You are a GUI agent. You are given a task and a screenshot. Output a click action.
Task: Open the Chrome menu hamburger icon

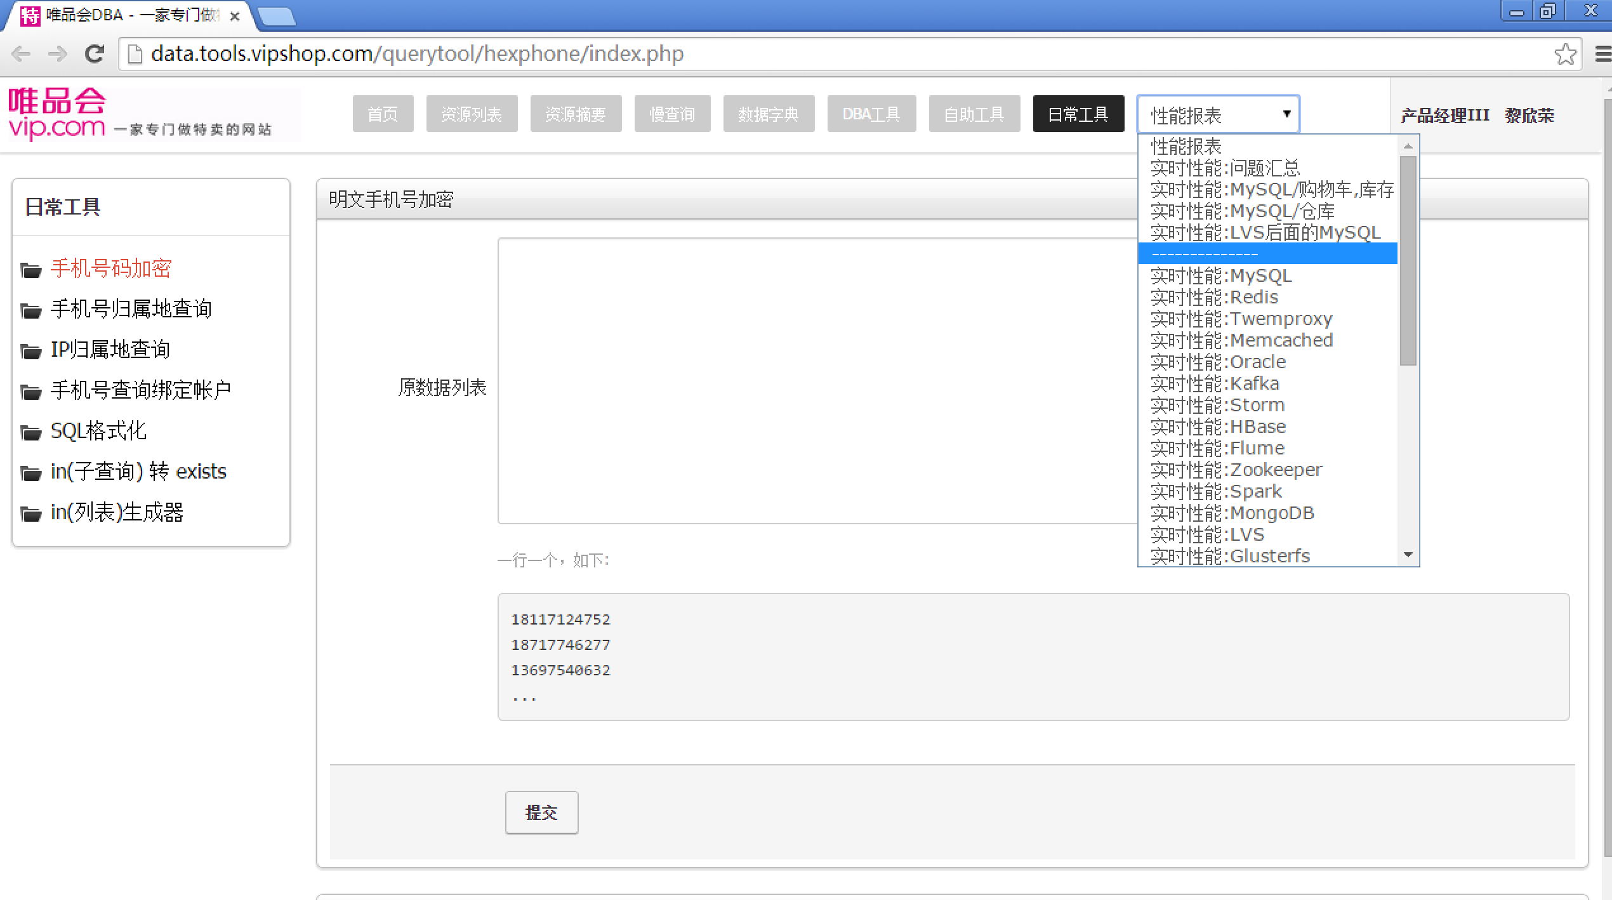pos(1603,54)
